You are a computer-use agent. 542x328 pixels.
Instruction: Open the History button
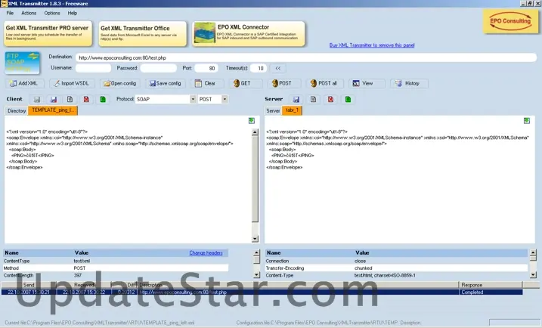coord(409,83)
